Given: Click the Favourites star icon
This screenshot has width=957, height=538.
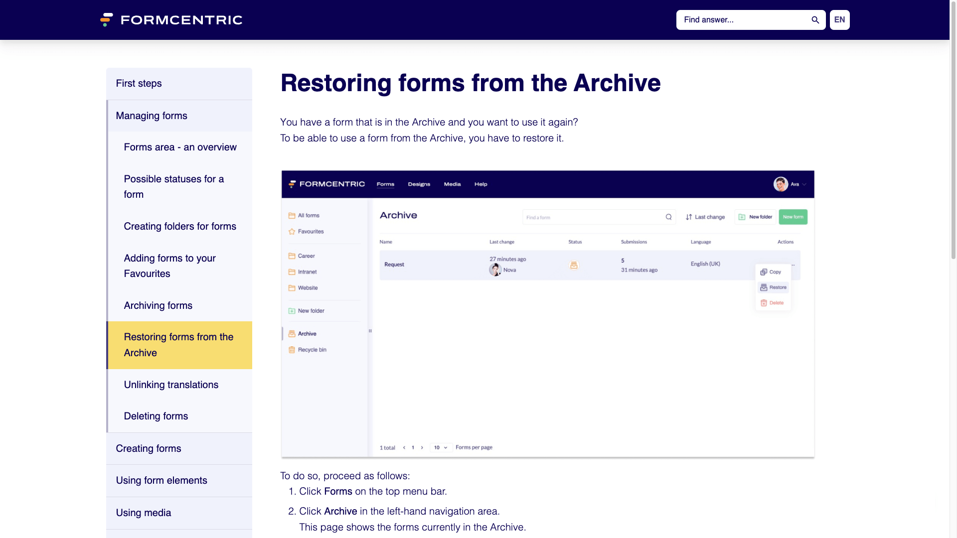Looking at the screenshot, I should coord(292,231).
